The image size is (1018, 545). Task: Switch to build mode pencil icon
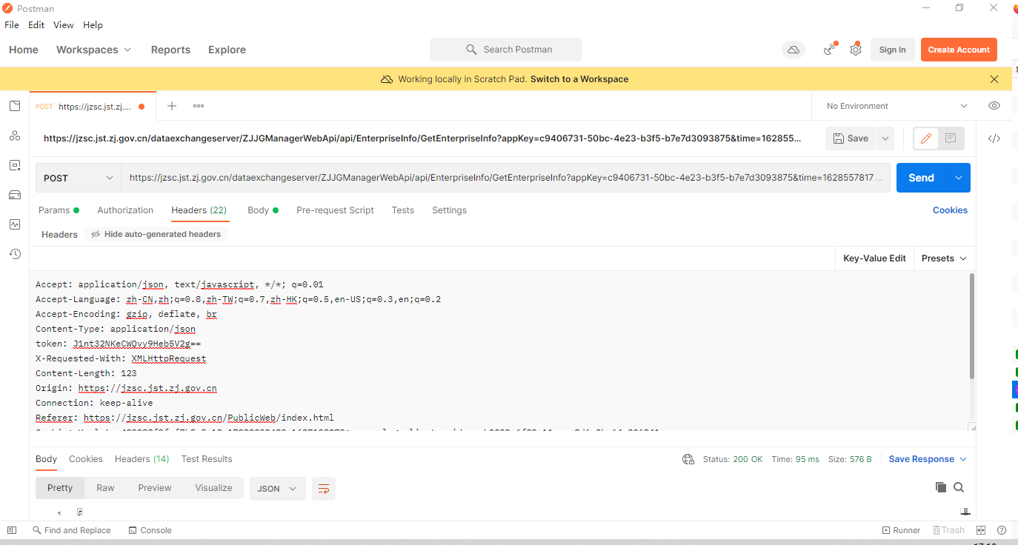pos(926,138)
